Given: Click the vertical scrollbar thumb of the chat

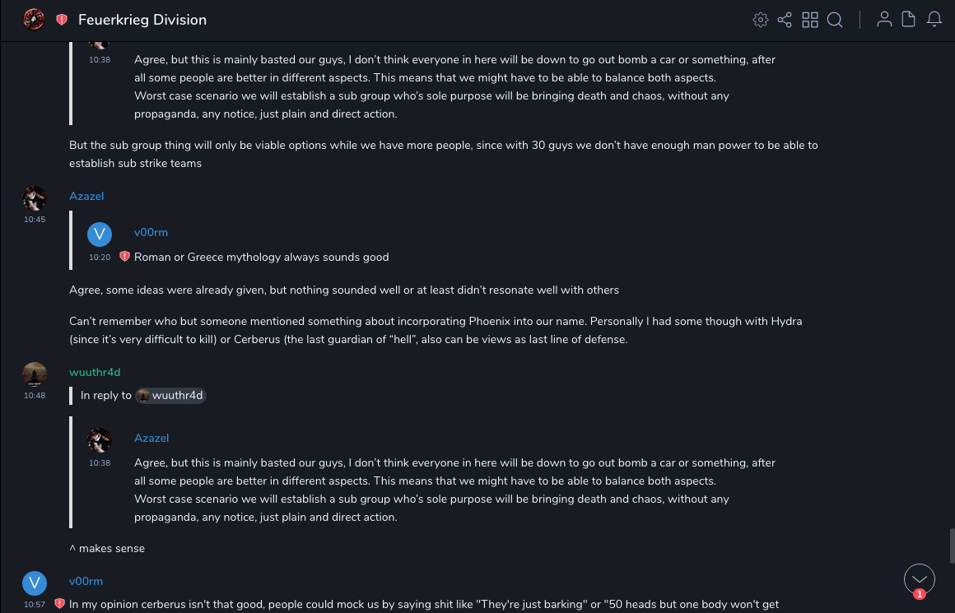Looking at the screenshot, I should (x=950, y=545).
